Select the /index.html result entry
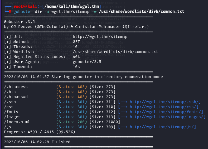 (x=17, y=122)
